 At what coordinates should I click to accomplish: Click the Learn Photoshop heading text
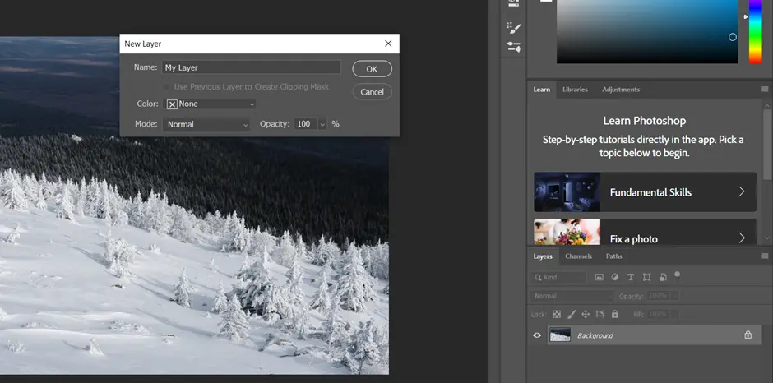click(x=645, y=121)
